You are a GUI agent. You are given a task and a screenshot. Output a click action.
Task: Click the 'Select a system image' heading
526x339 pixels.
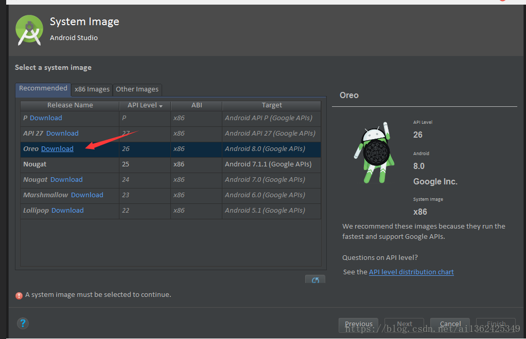(53, 68)
